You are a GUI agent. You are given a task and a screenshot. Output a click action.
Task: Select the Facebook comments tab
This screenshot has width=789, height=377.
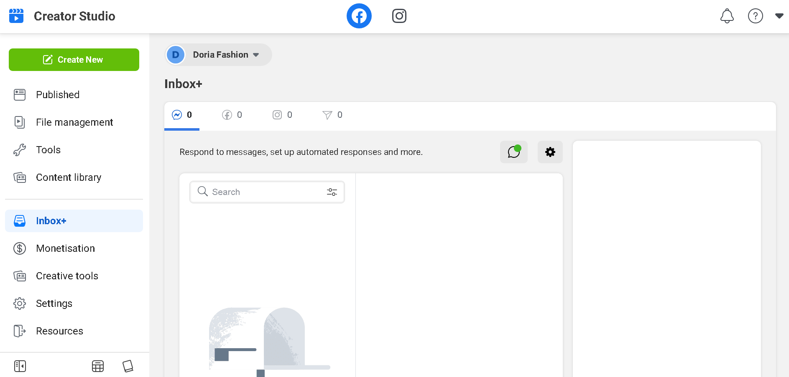[232, 115]
